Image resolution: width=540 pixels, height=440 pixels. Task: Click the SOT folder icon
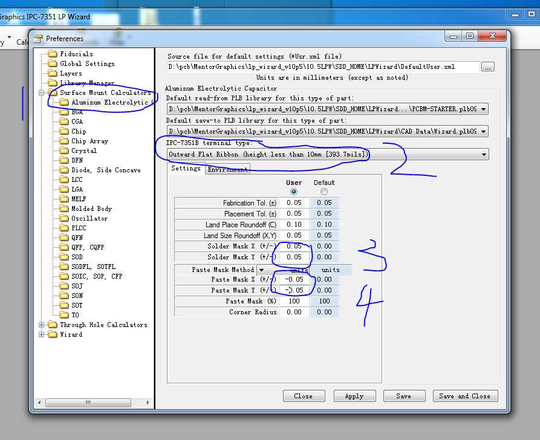pos(64,305)
